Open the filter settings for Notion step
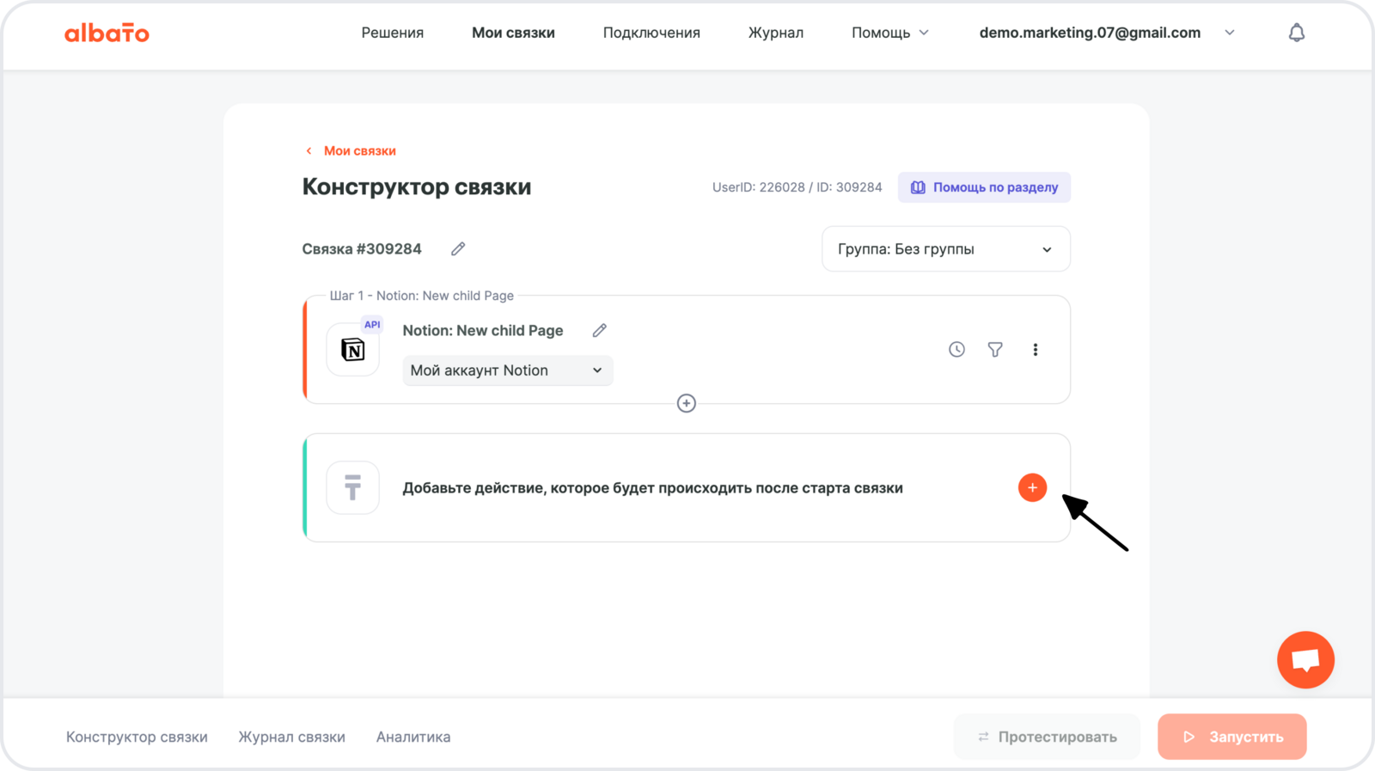 click(x=995, y=350)
